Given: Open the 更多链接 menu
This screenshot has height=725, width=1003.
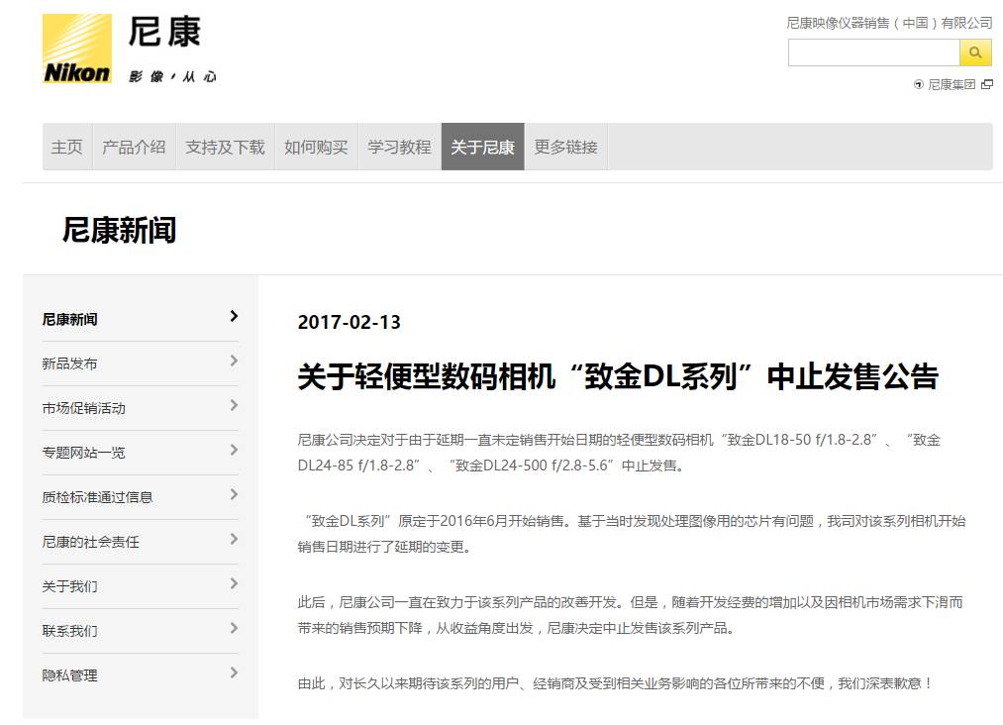Looking at the screenshot, I should (565, 145).
